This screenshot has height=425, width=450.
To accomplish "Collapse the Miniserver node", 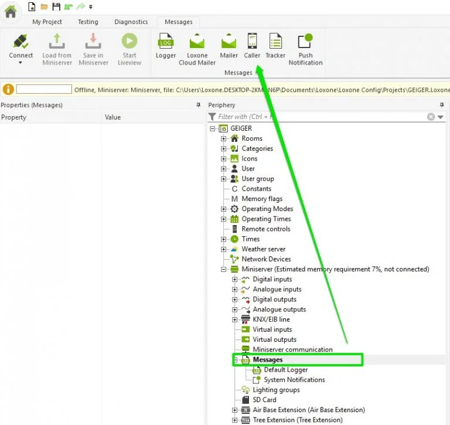I will 224,269.
